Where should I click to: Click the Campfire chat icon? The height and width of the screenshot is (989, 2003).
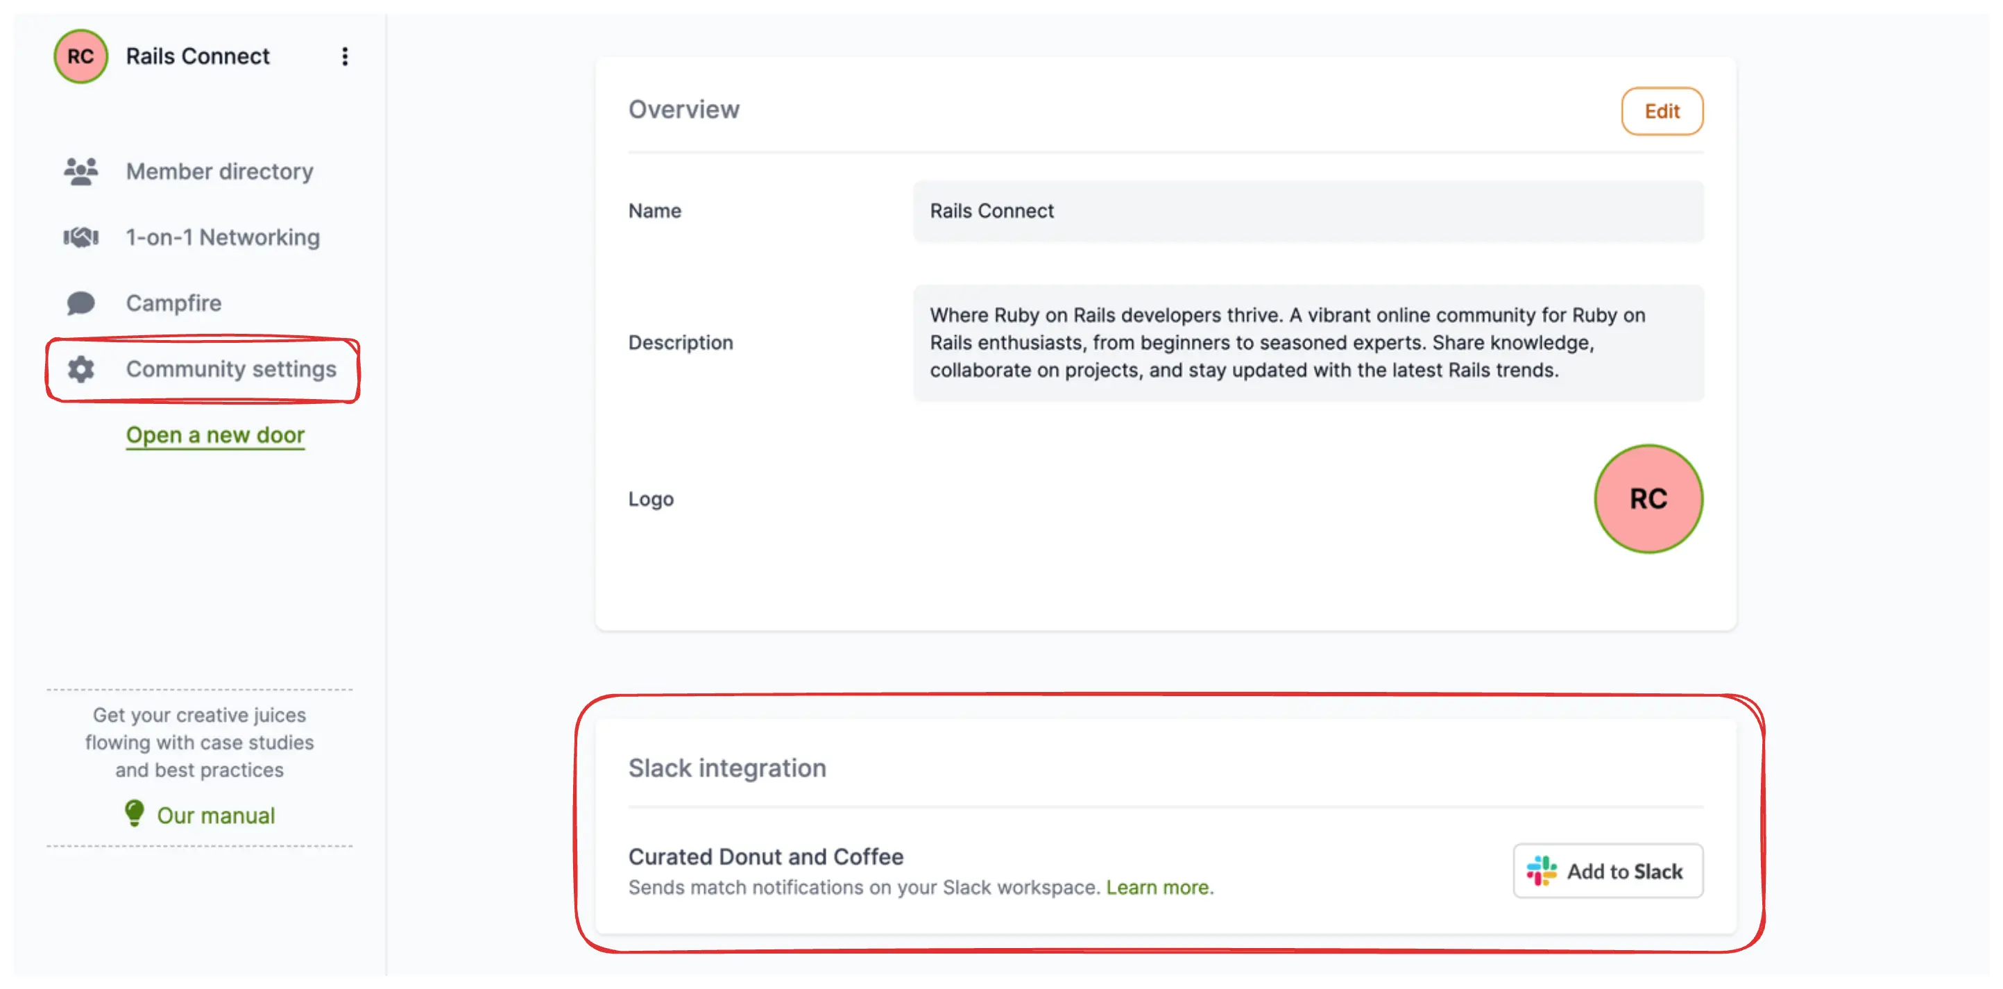(x=80, y=303)
